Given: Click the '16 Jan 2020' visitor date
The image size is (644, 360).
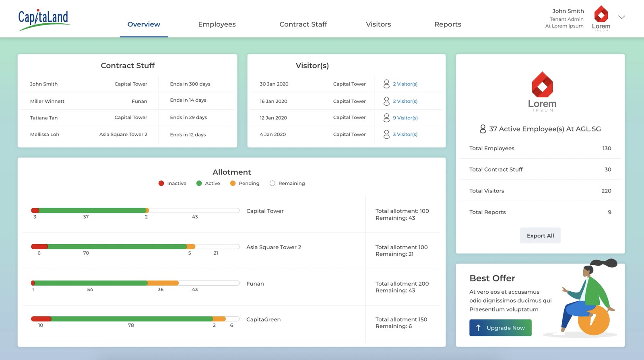Looking at the screenshot, I should coord(273,101).
